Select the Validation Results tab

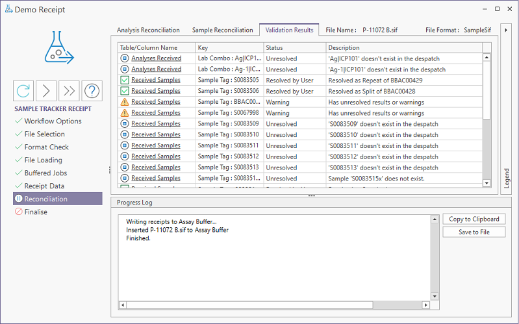pos(289,30)
